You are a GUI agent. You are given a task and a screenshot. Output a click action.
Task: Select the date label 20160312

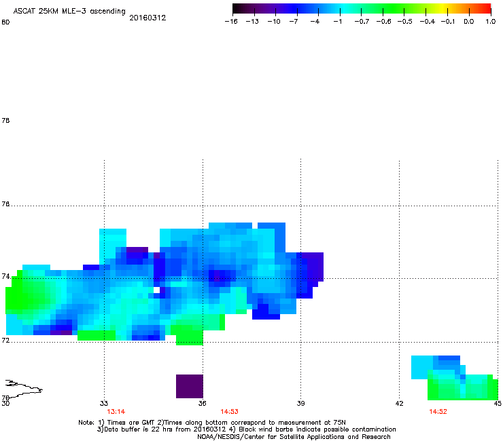coord(148,18)
